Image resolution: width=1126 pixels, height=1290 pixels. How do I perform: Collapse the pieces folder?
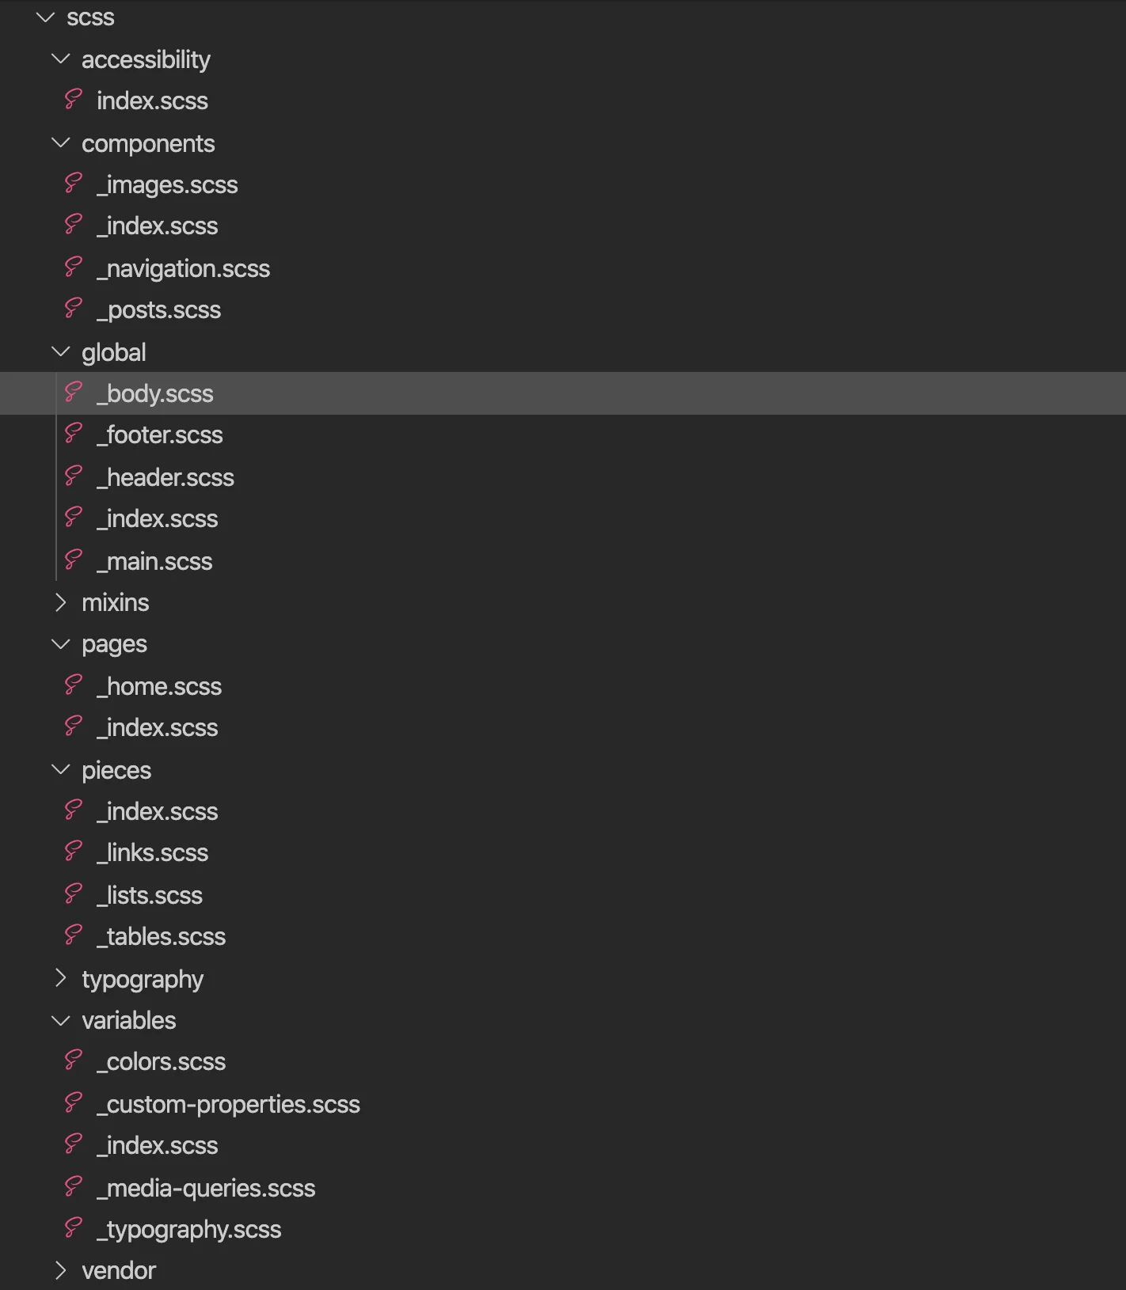point(61,769)
